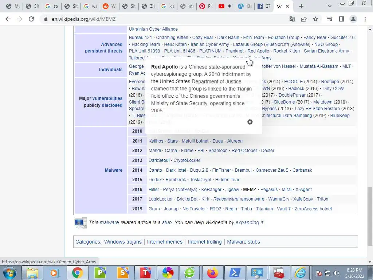This screenshot has width=373, height=280.
Task: Switch to the first 'My' tab
Action: pyautogui.click(x=13, y=6)
